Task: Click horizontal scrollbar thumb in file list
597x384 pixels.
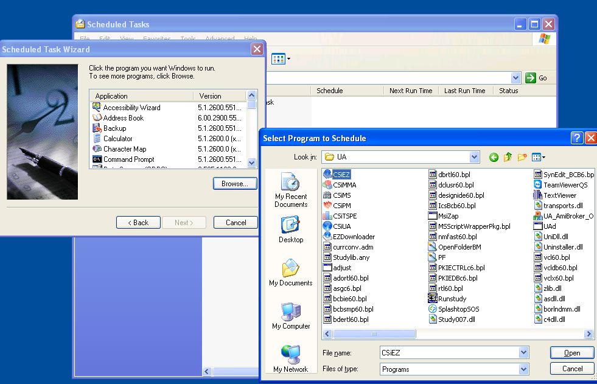Action: click(374, 333)
